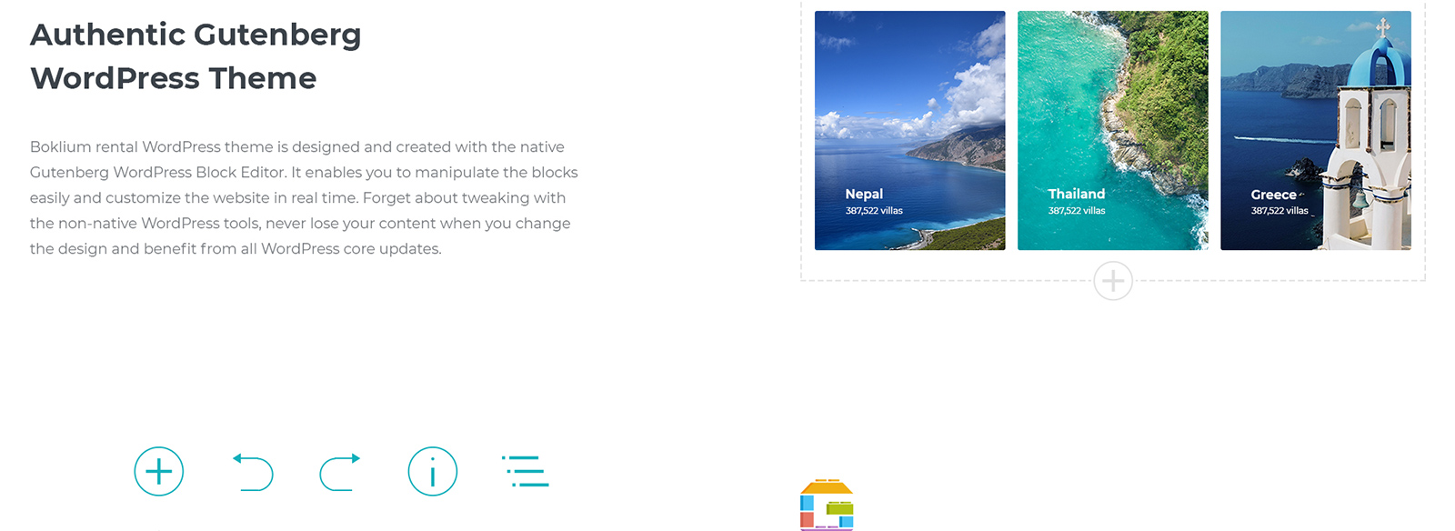This screenshot has width=1455, height=531.
Task: Click the Greece title text
Action: click(1273, 195)
